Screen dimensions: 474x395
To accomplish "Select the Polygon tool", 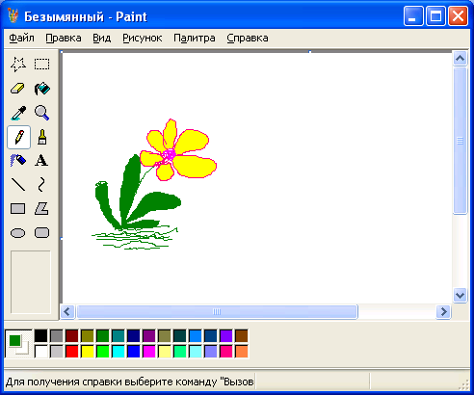I will (42, 209).
